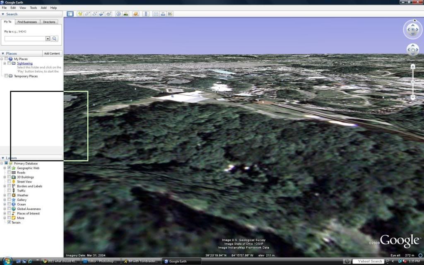Open the Tools menu
424x265 pixels.
(33, 8)
